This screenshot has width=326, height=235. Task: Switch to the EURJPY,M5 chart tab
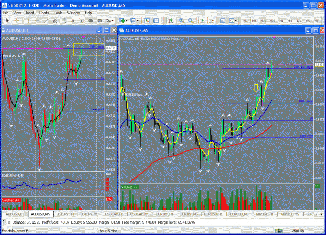189,214
